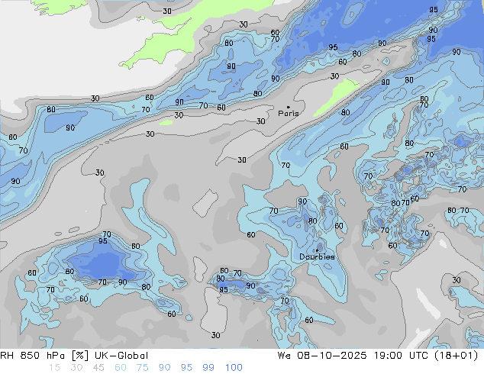Click legend value 100

[x=234, y=368]
